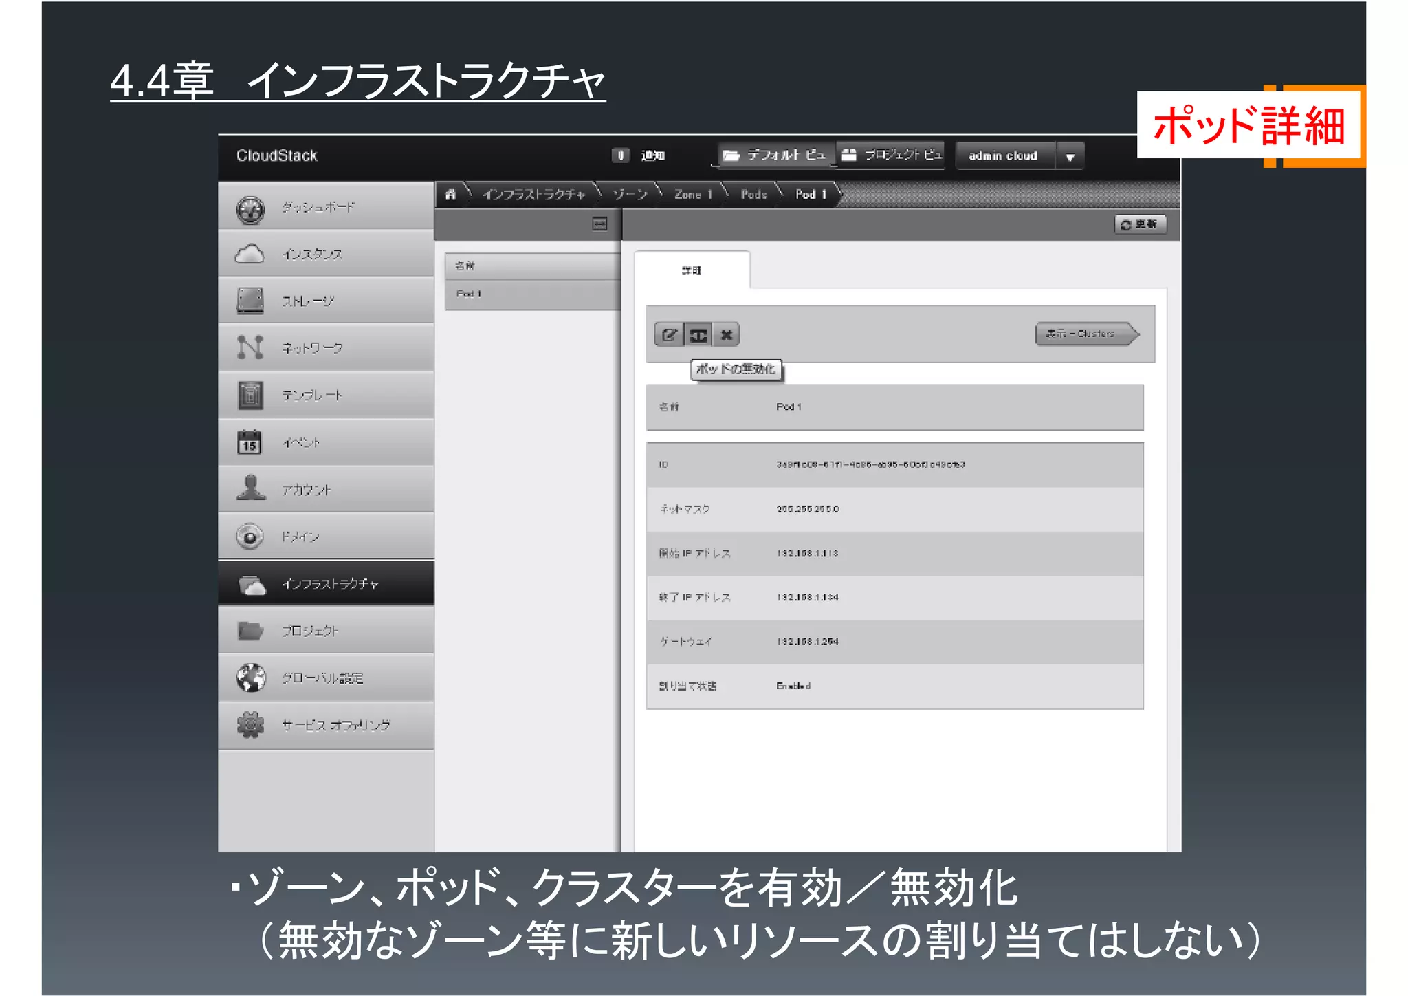Click Pods in breadcrumb
This screenshot has width=1408, height=996.
tap(753, 195)
